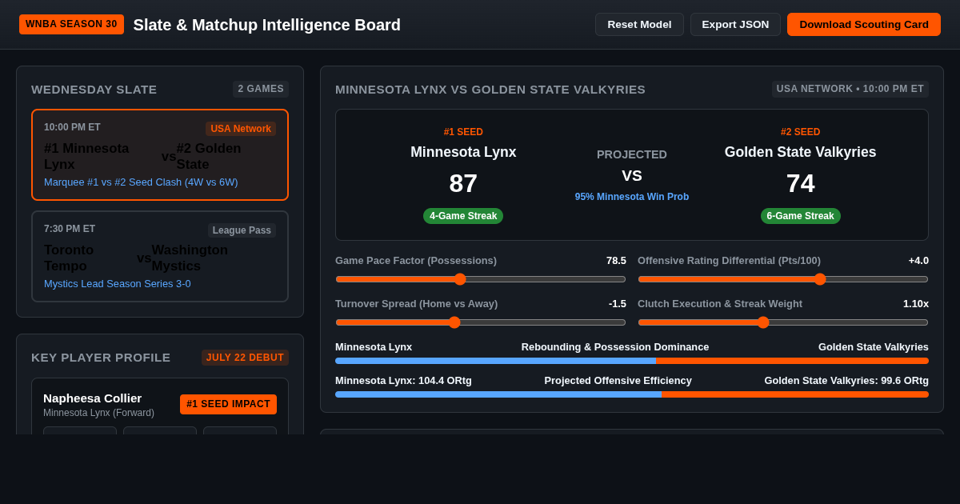Click the WEDNESDAY SLATE heading
The height and width of the screenshot is (504, 960).
(x=94, y=90)
